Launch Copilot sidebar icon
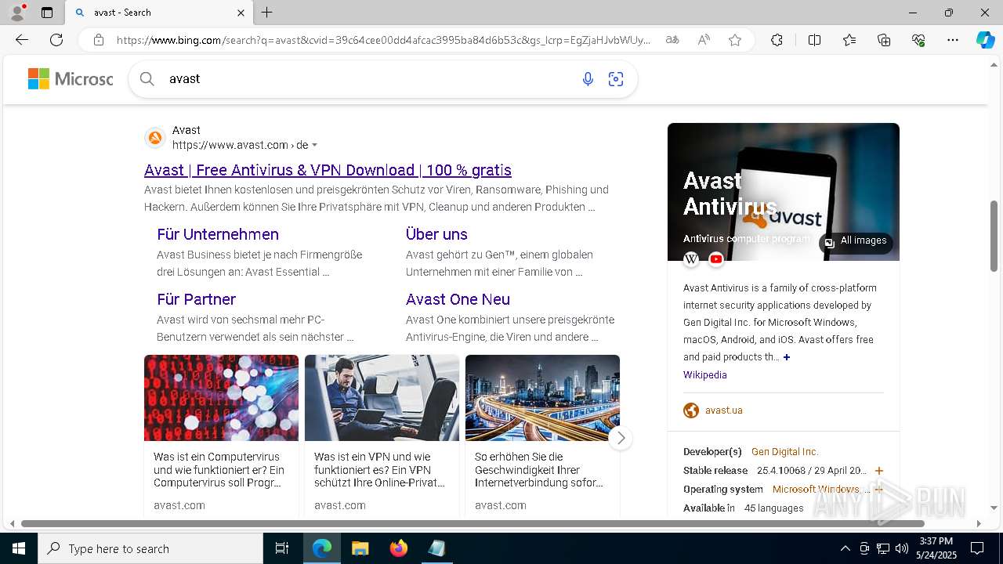 pos(985,40)
